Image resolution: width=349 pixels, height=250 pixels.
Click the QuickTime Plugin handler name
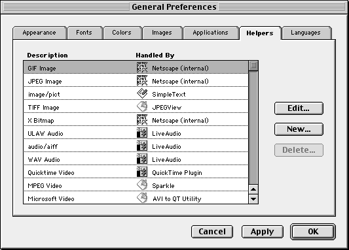tap(177, 173)
